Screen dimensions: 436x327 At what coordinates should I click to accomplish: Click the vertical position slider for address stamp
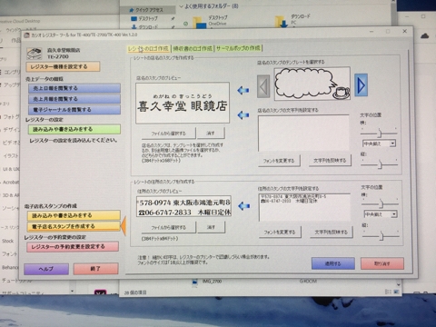pos(381,235)
